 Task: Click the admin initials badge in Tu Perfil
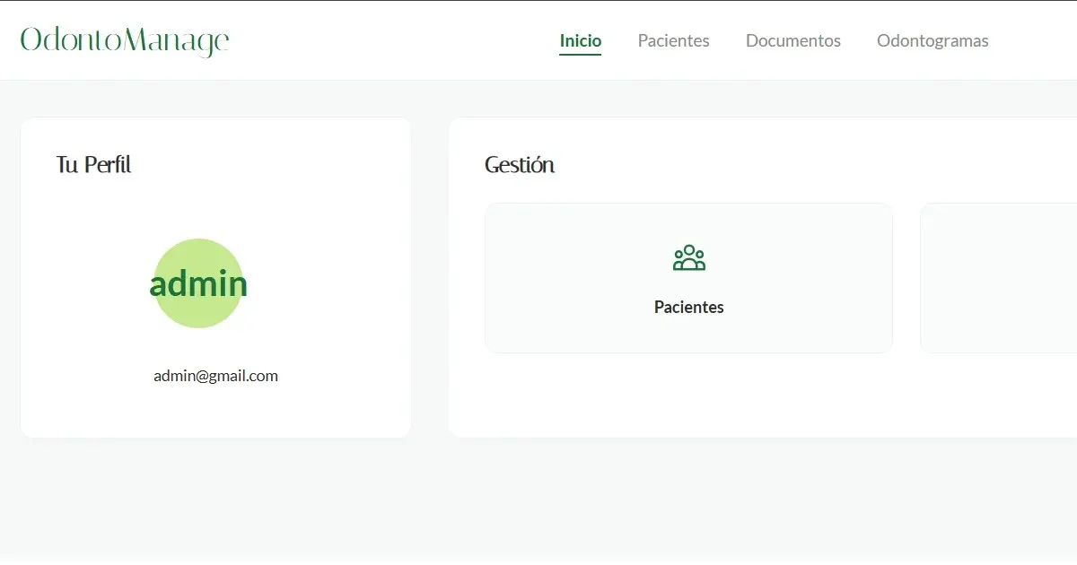pos(198,282)
